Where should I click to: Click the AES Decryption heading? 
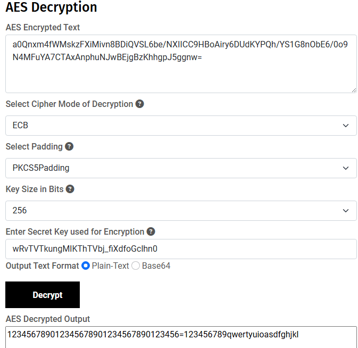52,7
